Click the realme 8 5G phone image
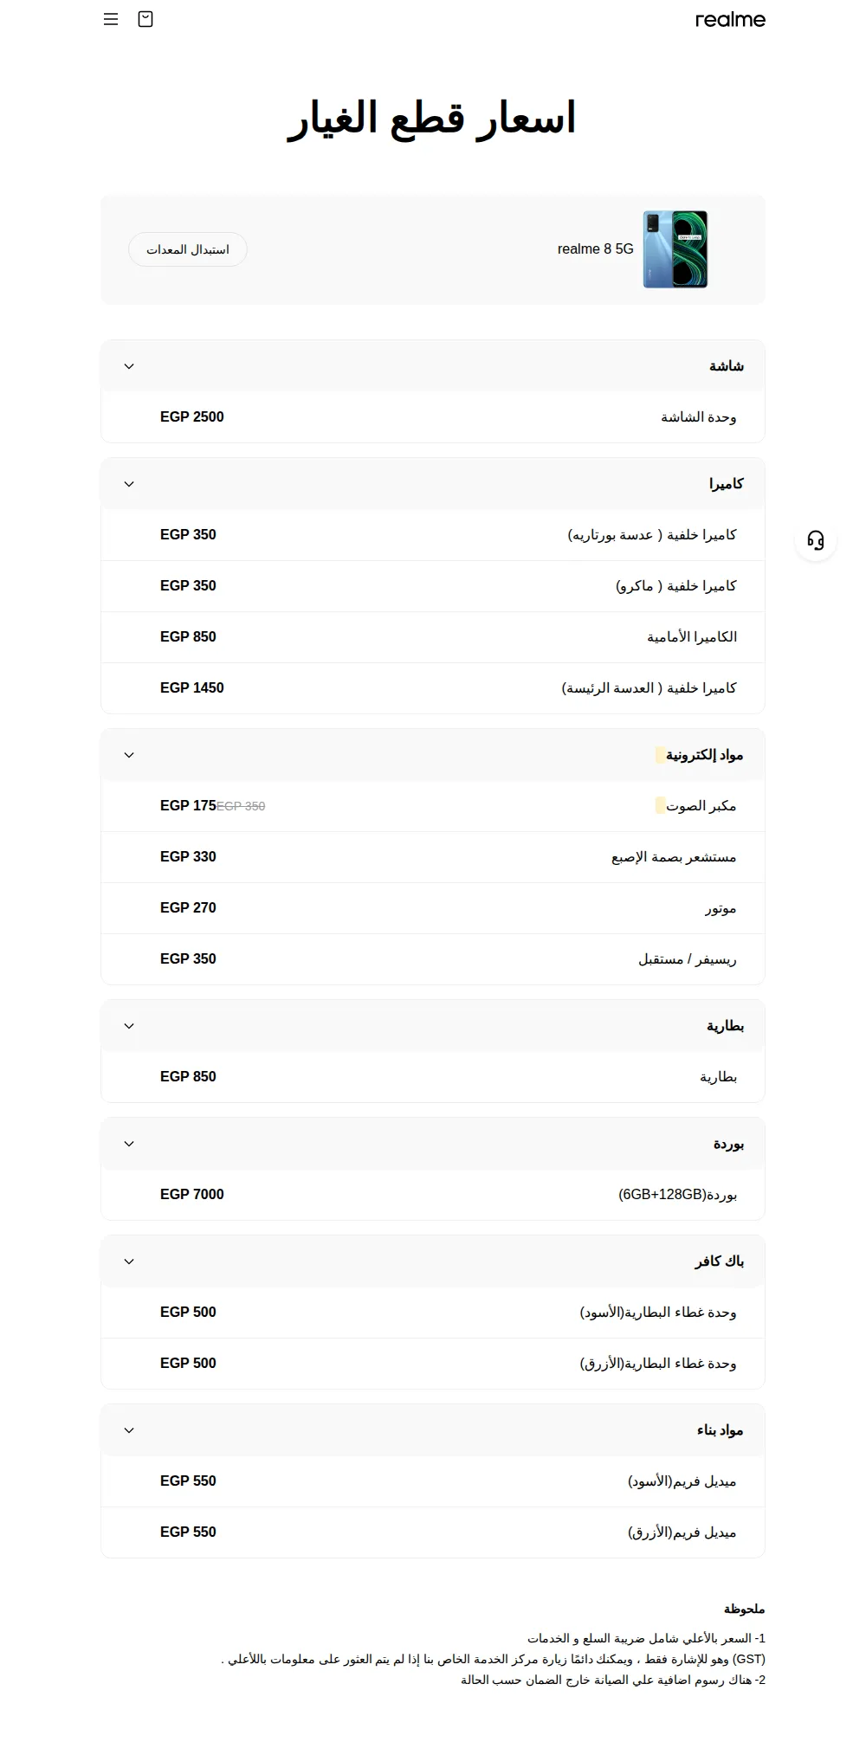Image resolution: width=866 pixels, height=1742 pixels. click(675, 249)
